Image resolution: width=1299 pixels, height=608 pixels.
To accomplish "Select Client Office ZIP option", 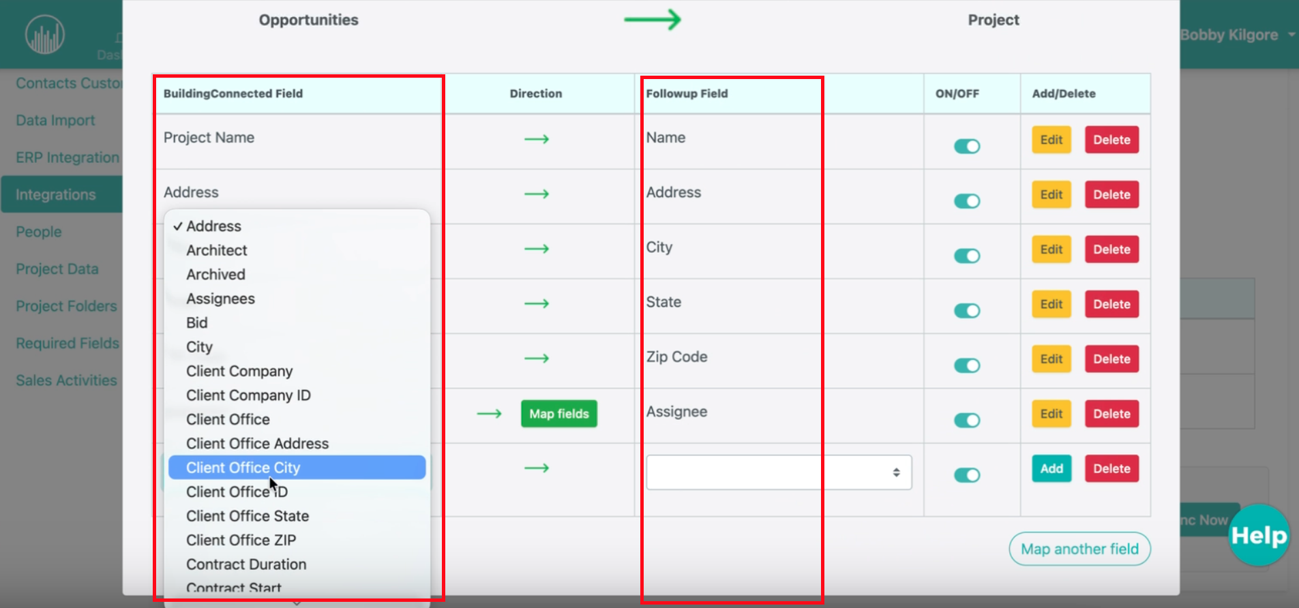I will 297,541.
